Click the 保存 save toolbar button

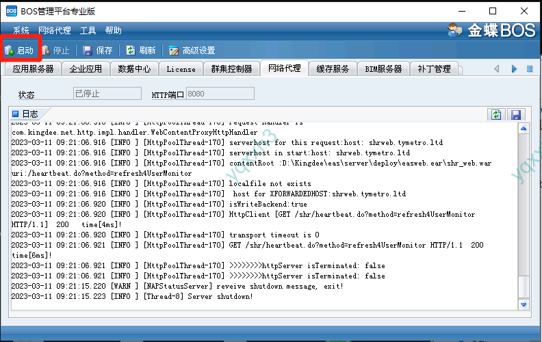click(x=98, y=51)
